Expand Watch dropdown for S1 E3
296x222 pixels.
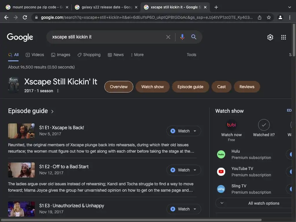[x=195, y=209]
